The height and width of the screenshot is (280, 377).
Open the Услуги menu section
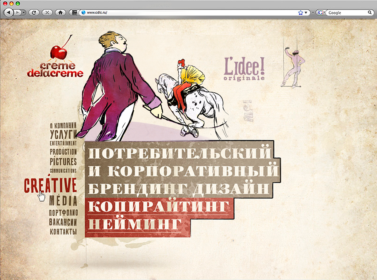(63, 134)
